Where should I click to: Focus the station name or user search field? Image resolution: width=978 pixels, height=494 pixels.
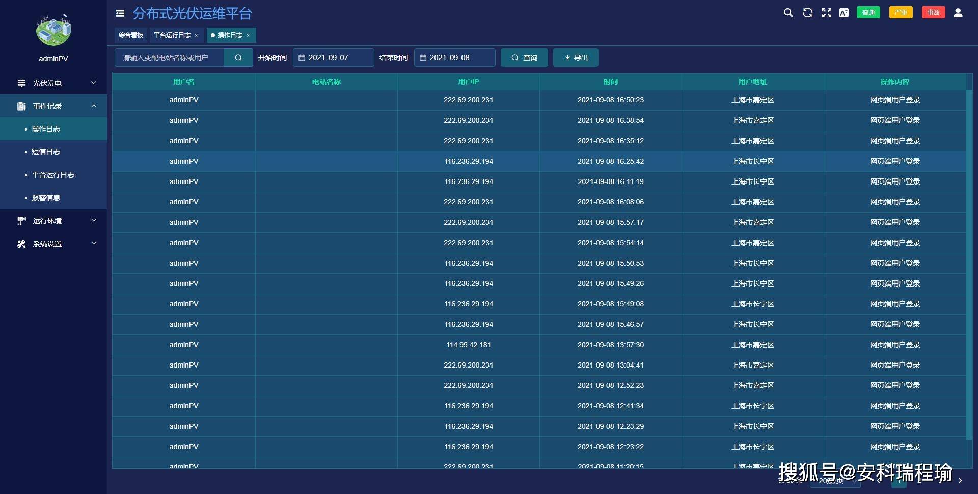(170, 58)
